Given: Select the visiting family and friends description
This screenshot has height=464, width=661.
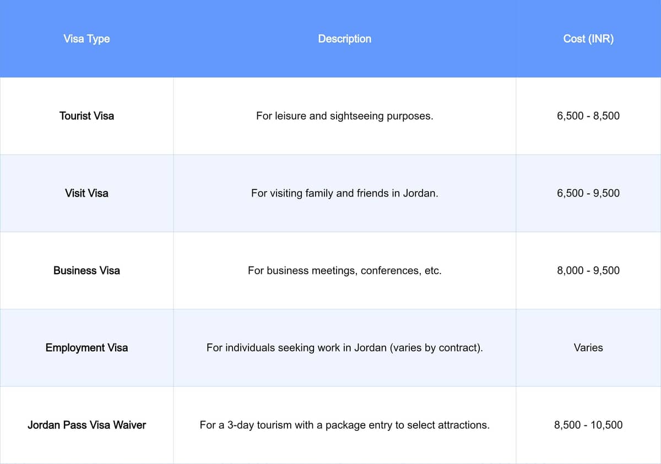Looking at the screenshot, I should [344, 193].
